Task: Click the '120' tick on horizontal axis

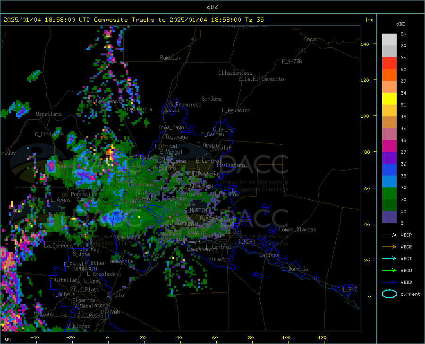Action: pos(322,338)
